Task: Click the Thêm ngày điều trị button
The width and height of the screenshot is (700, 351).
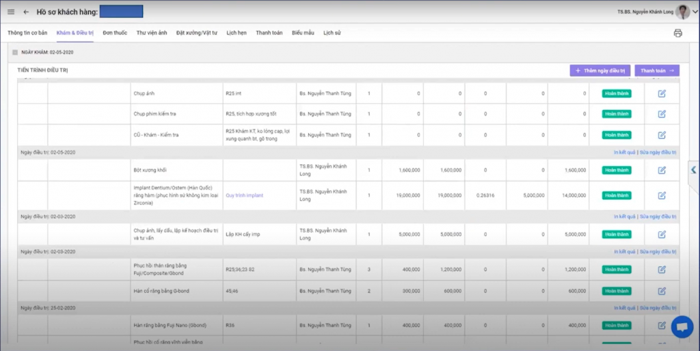Action: pos(600,70)
